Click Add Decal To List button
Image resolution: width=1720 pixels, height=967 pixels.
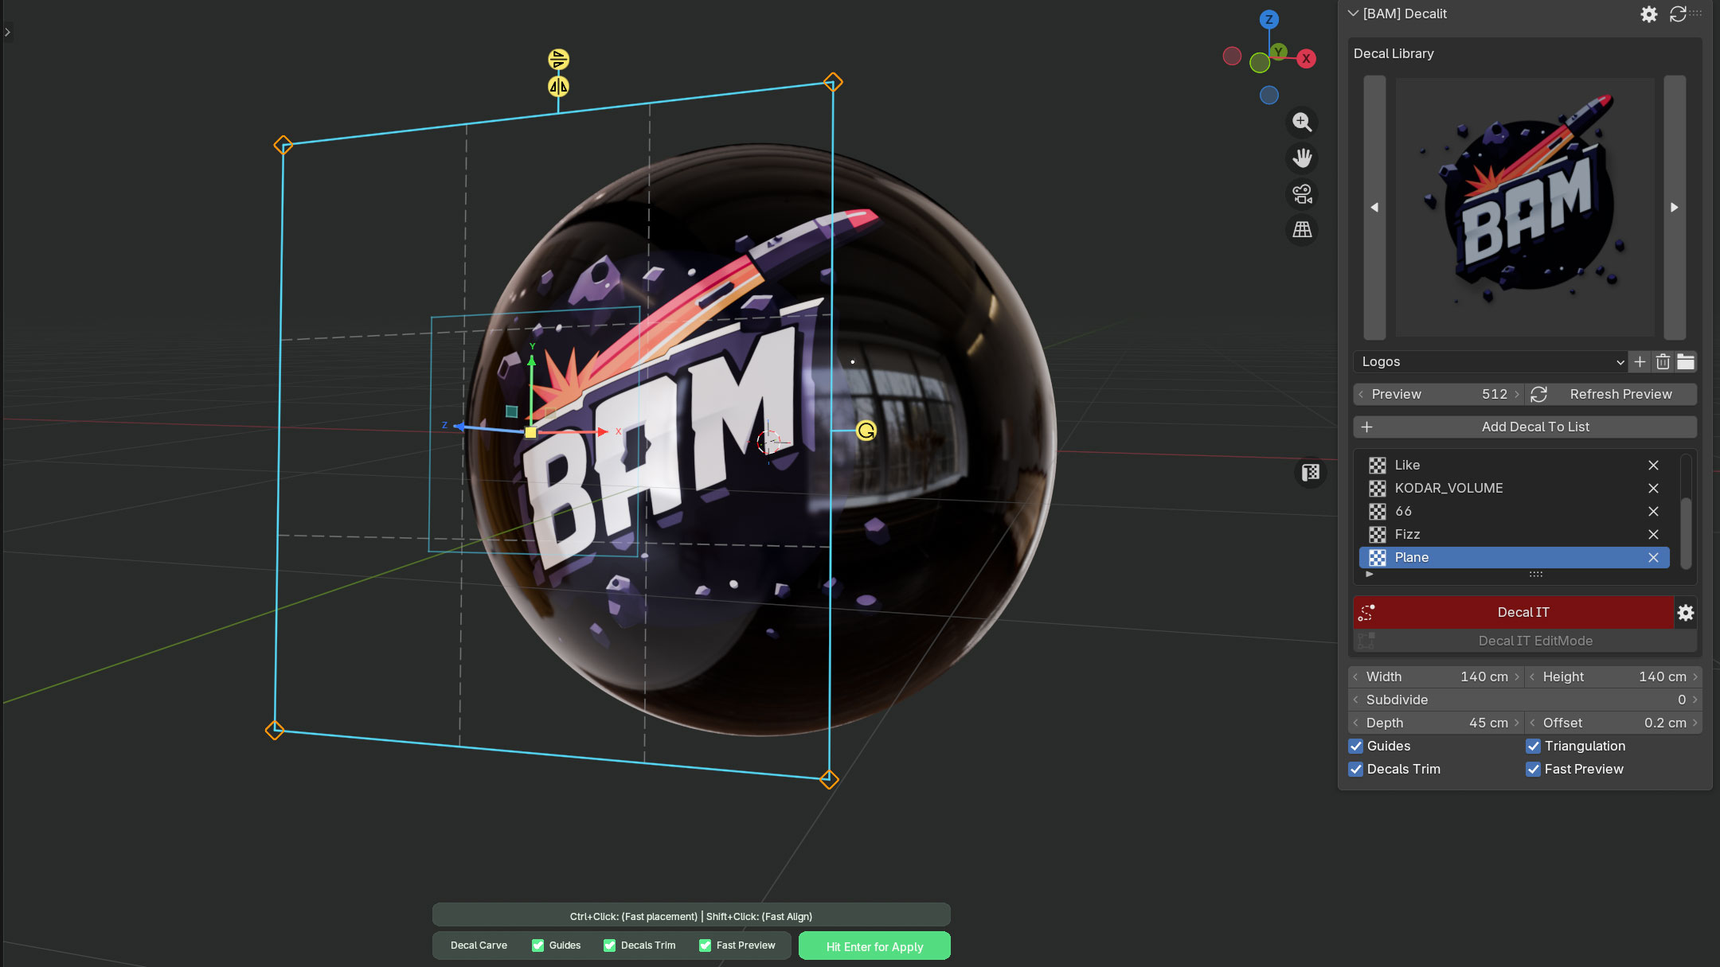(1525, 427)
